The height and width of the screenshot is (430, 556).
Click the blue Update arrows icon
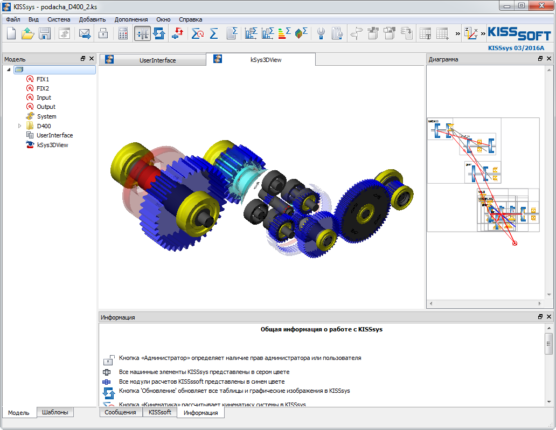159,34
